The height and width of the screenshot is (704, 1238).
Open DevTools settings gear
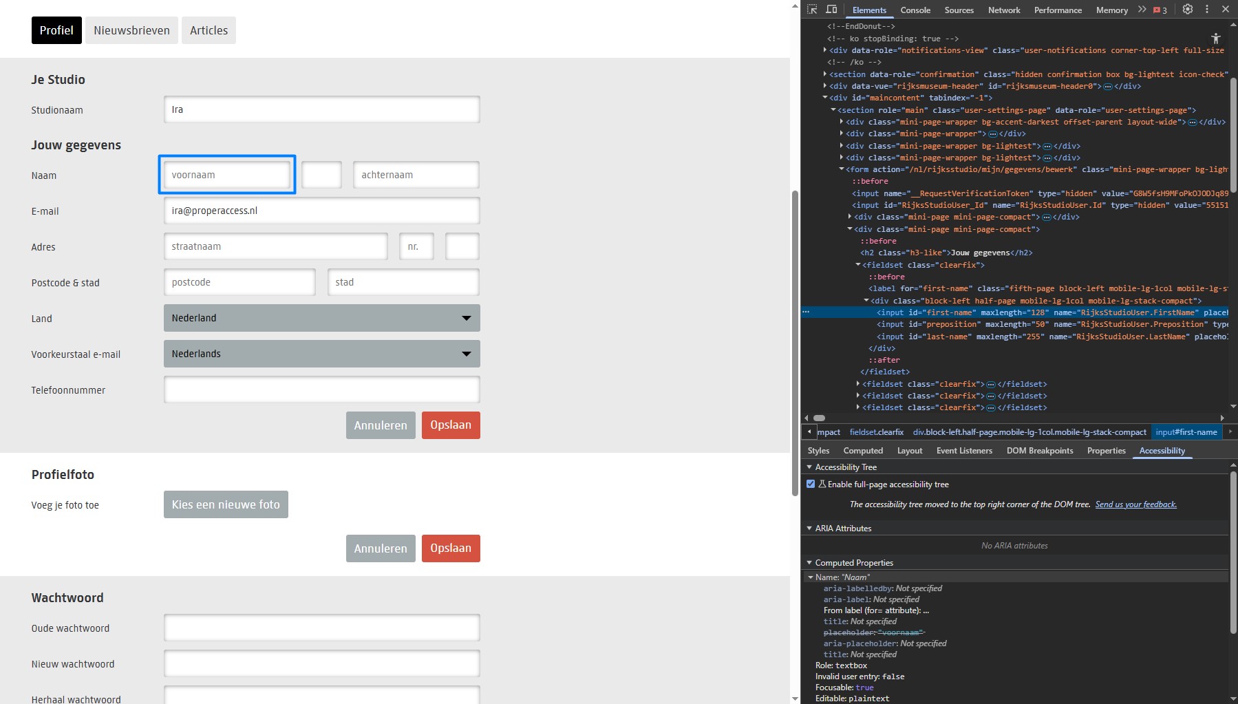coord(1188,10)
